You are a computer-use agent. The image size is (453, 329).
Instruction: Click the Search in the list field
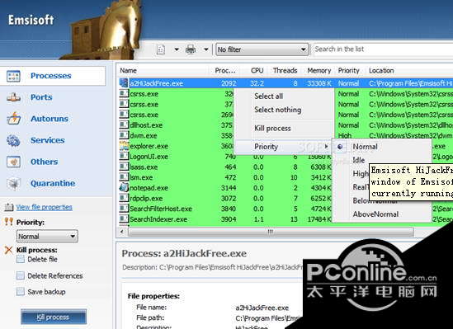(x=383, y=49)
